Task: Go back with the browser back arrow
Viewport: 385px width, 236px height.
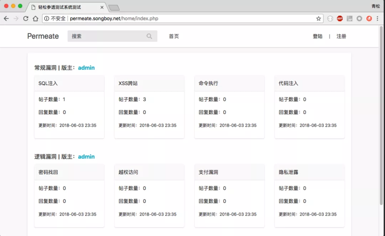Action: pos(6,19)
